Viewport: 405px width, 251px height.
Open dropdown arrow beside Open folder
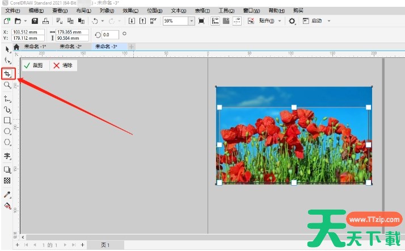point(26,21)
